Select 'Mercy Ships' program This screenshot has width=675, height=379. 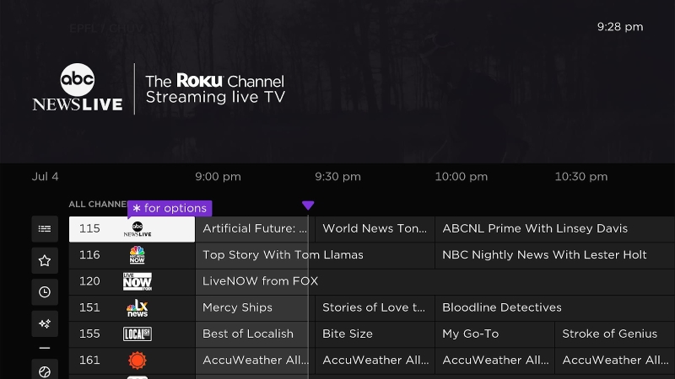pos(255,307)
